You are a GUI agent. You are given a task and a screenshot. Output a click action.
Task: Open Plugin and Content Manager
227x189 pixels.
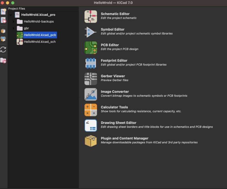point(91,141)
